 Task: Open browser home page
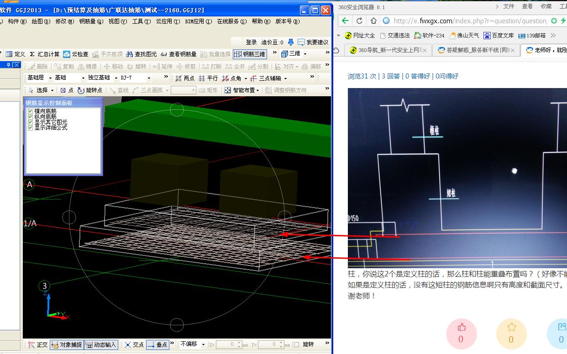coord(373,21)
